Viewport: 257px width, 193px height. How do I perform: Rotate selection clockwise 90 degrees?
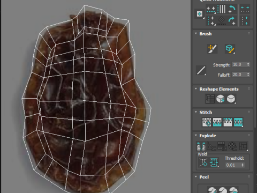pos(232,21)
